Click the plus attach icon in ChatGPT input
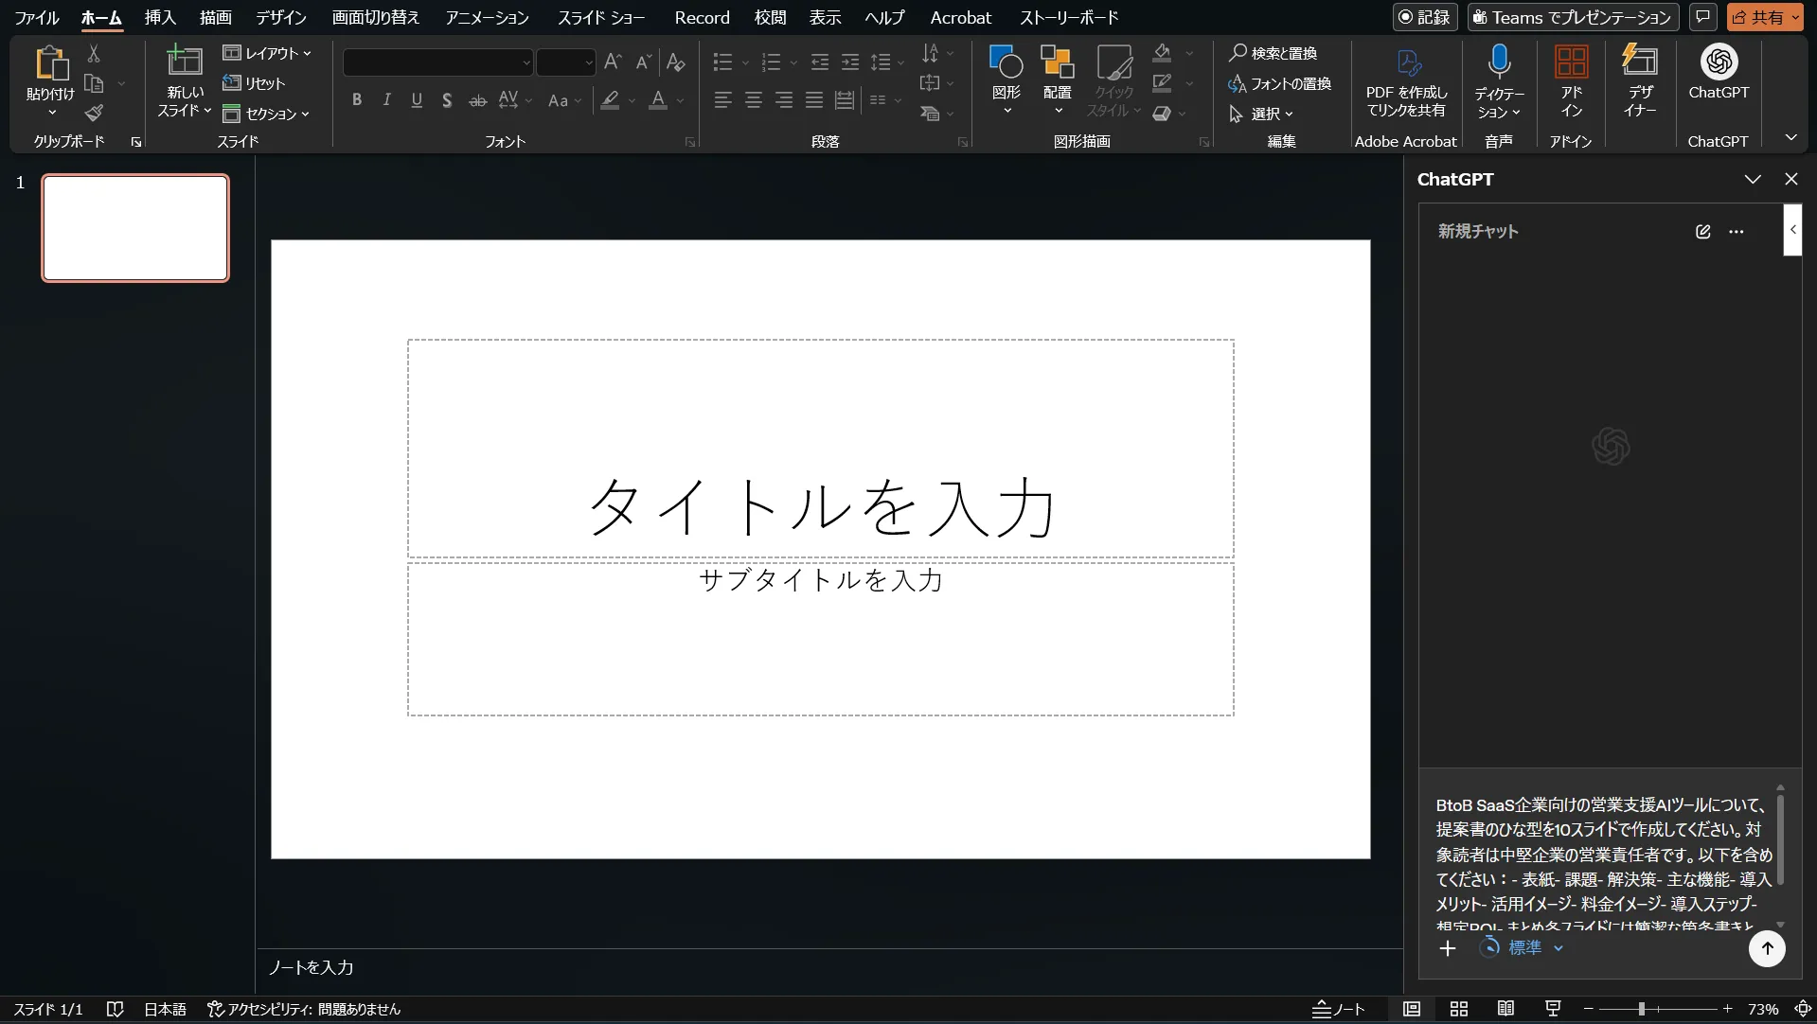This screenshot has height=1024, width=1817. coord(1447,948)
